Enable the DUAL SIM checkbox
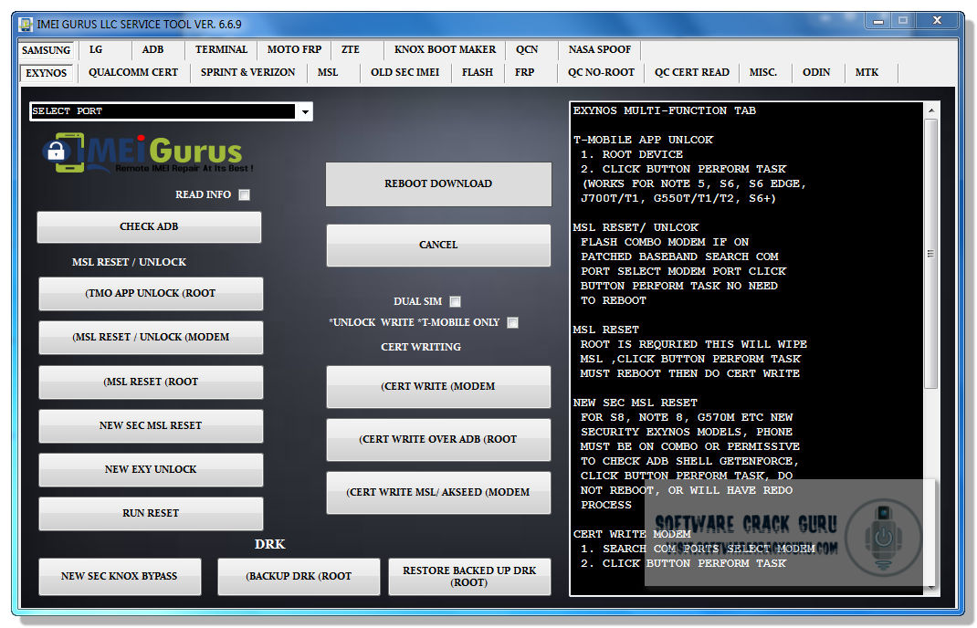977x628 pixels. pyautogui.click(x=456, y=301)
